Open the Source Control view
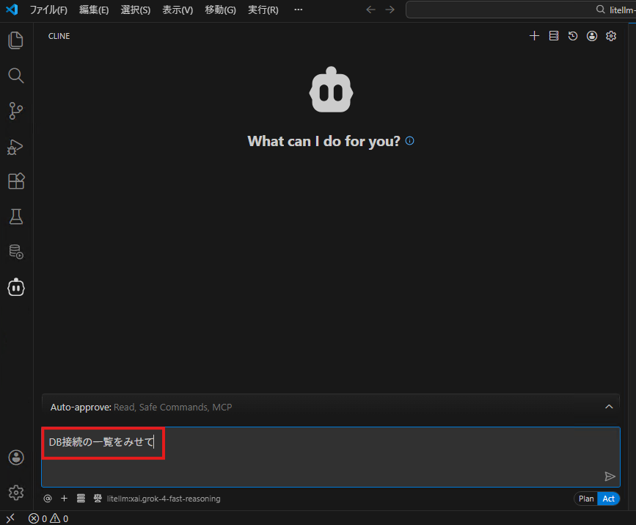 (16, 111)
